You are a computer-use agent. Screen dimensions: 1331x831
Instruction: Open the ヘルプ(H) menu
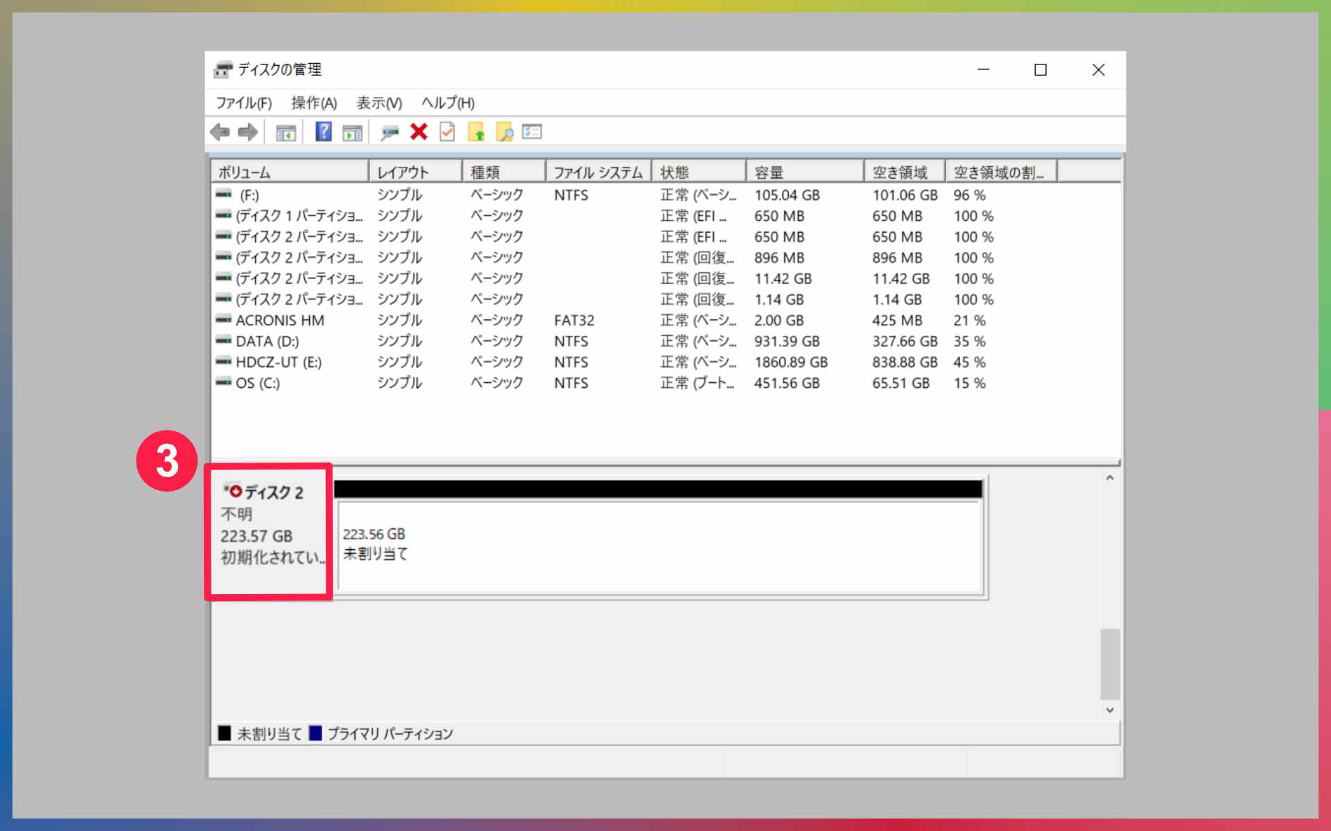click(x=448, y=103)
